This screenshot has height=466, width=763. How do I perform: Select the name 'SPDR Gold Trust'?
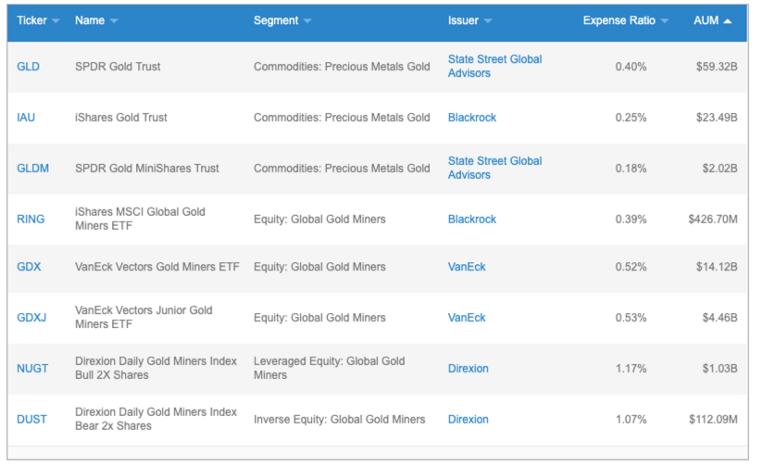(118, 67)
